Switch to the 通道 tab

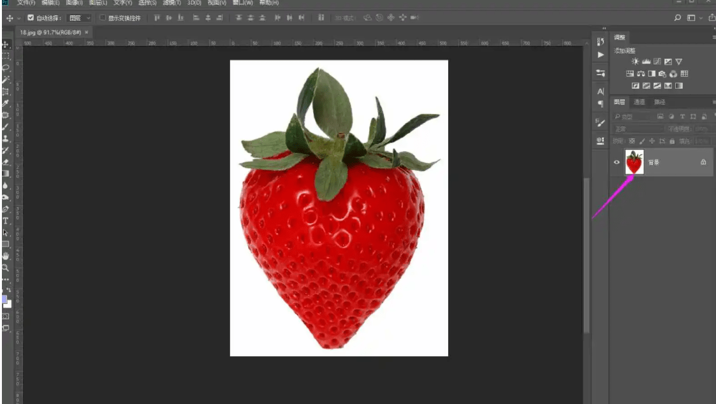click(639, 102)
